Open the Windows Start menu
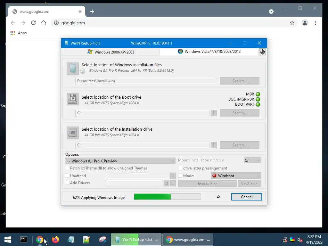This screenshot has height=246, width=328. pyautogui.click(x=8, y=240)
